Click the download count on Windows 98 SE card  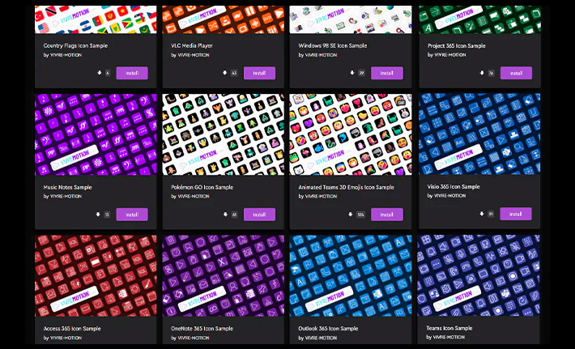click(x=361, y=73)
